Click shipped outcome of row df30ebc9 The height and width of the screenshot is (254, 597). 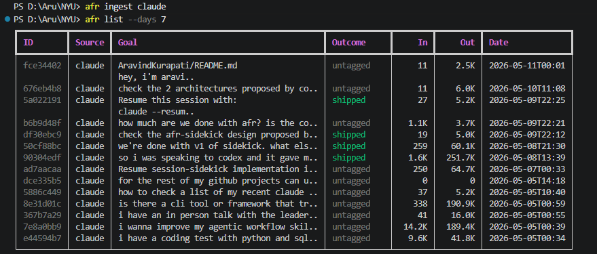click(x=348, y=134)
